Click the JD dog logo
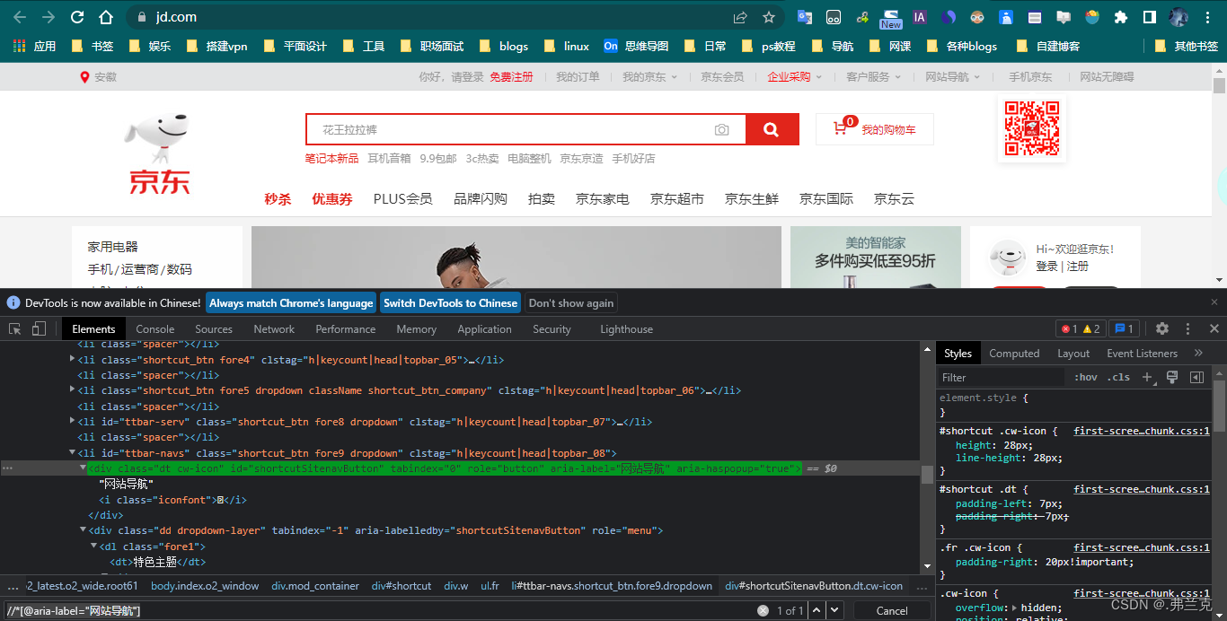The height and width of the screenshot is (621, 1227). (x=159, y=154)
